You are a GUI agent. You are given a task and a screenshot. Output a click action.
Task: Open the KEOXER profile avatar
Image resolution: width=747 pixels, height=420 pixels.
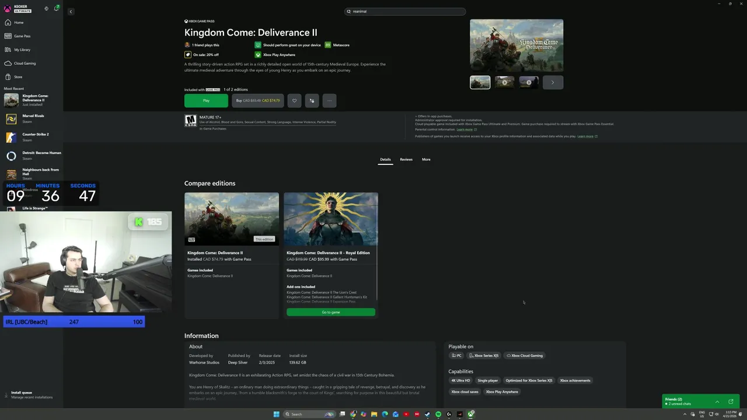[x=8, y=9]
